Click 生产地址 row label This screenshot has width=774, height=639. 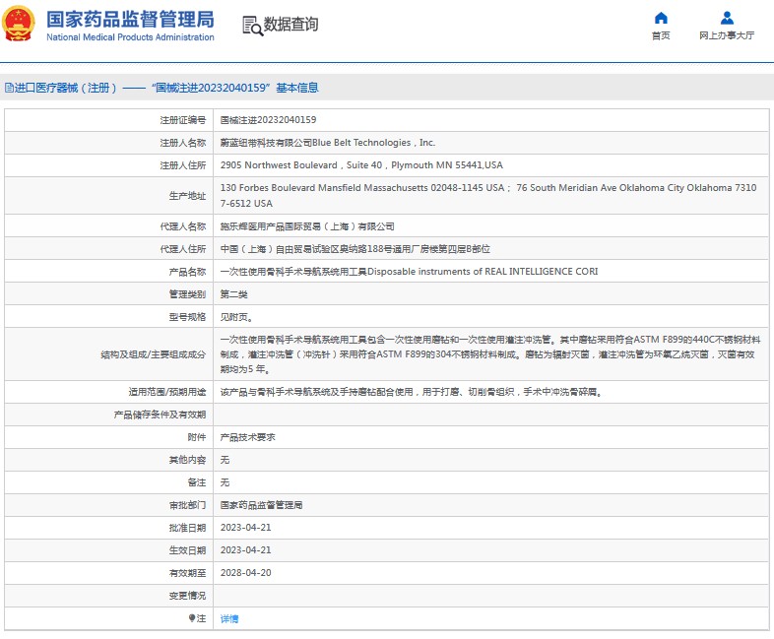tap(187, 196)
